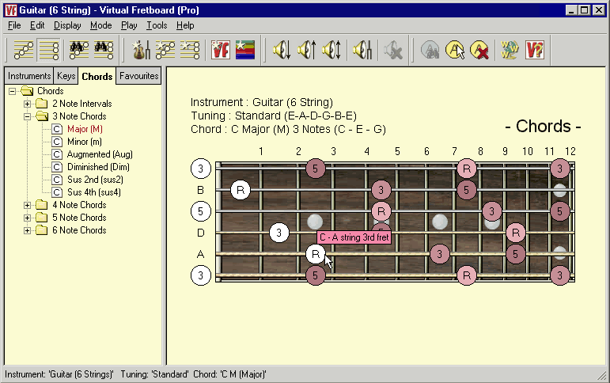
Task: Click the guitar instrument toolbar icon
Action: 142,51
